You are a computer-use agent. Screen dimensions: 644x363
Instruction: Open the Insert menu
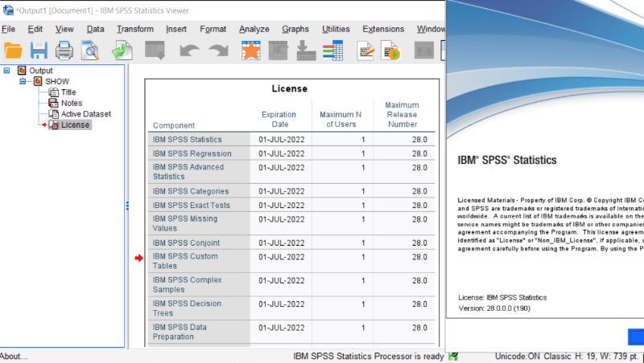pos(176,29)
